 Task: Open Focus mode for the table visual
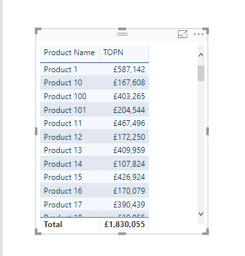point(183,34)
